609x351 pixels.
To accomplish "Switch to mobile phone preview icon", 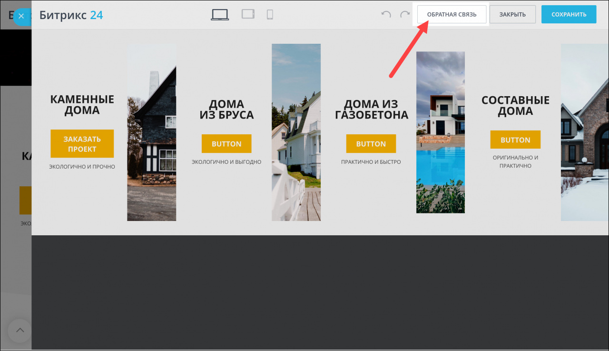I will 270,15.
